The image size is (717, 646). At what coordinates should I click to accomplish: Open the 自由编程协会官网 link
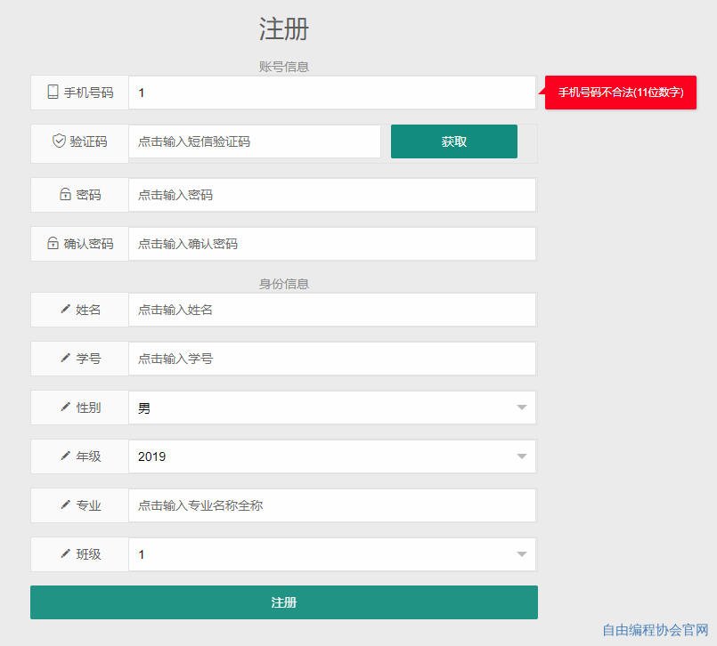656,630
